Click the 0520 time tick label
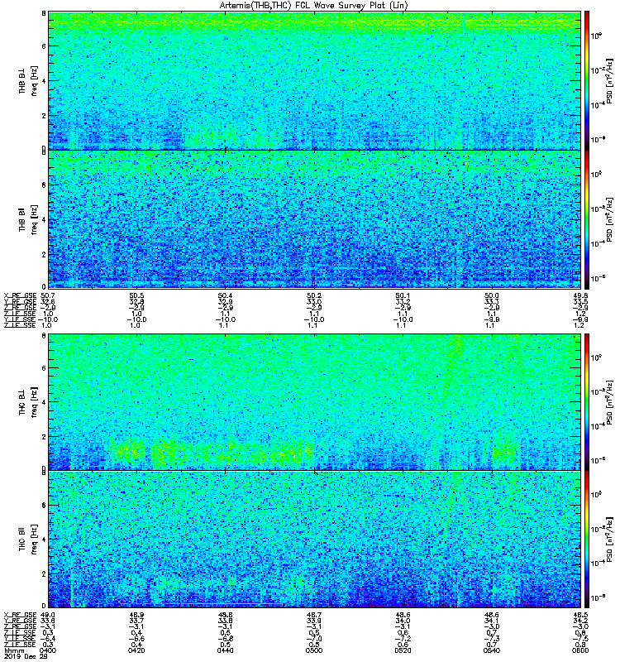This screenshot has height=662, width=620. coord(403,650)
